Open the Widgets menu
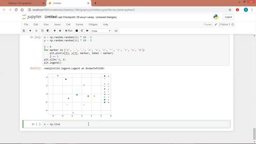This screenshot has width=256, height=144. click(x=93, y=24)
